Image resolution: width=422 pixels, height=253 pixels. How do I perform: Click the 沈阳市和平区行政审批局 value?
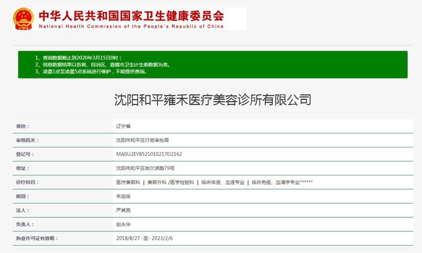pos(142,141)
